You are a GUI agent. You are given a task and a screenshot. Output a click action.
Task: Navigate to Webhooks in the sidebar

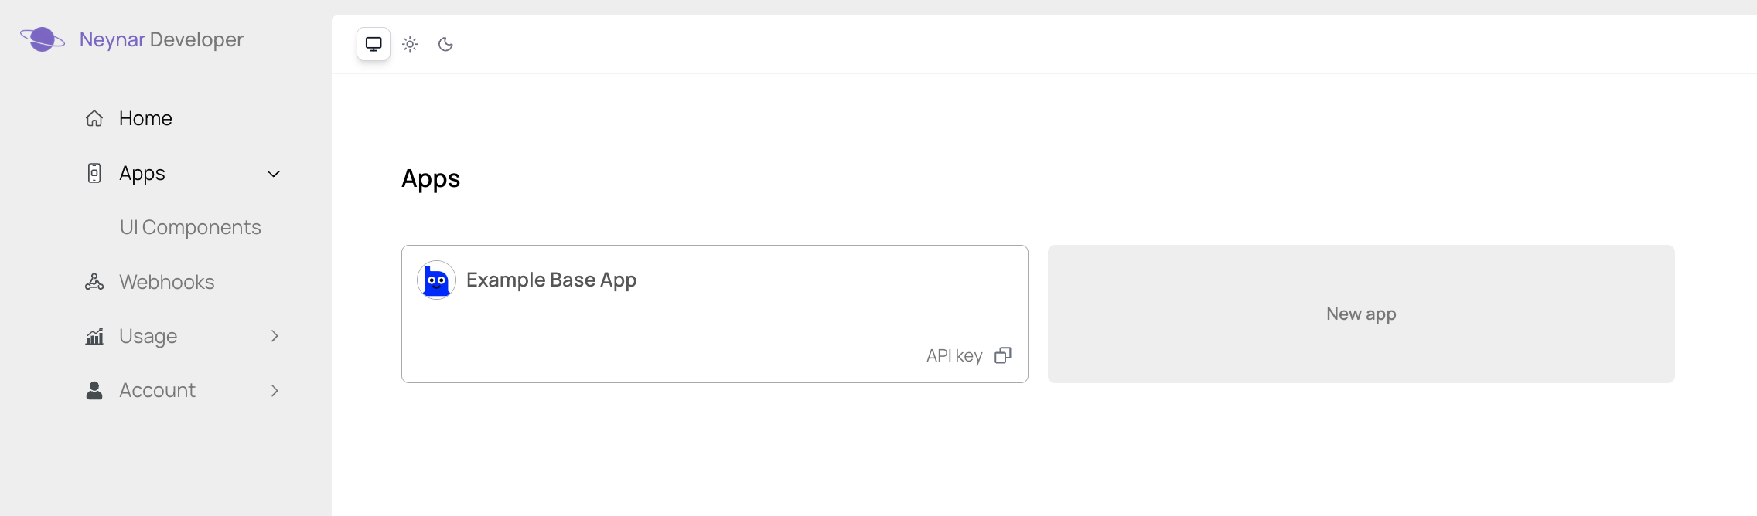click(x=166, y=281)
